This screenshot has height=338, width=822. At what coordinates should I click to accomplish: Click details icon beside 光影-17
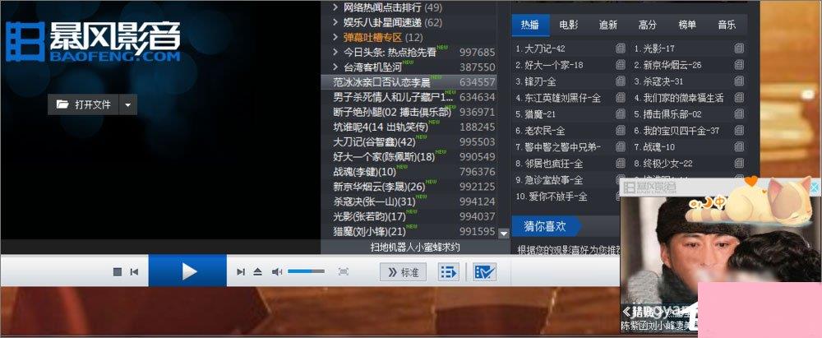tap(739, 49)
